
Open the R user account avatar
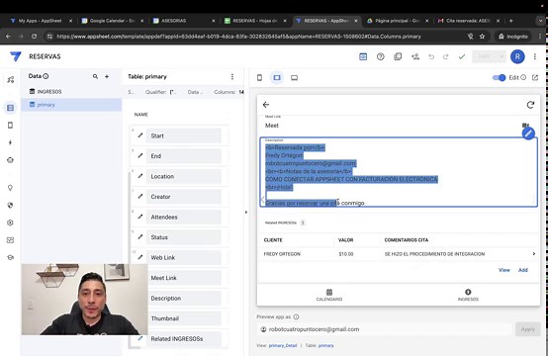point(517,56)
